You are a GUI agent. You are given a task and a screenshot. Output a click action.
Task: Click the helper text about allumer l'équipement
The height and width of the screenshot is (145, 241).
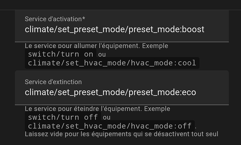click(96, 46)
